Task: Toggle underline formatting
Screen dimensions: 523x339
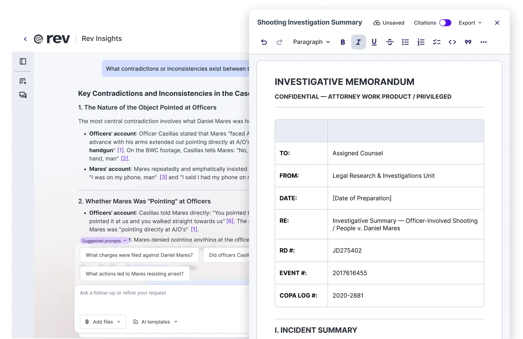Action: pyautogui.click(x=374, y=42)
